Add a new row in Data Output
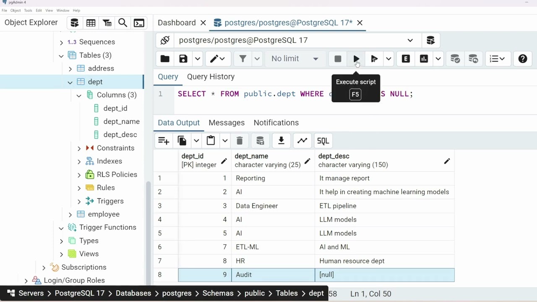The height and width of the screenshot is (302, 537). click(164, 141)
